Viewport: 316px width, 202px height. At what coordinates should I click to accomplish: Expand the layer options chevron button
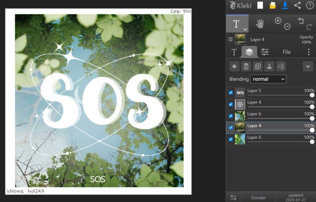click(x=308, y=66)
